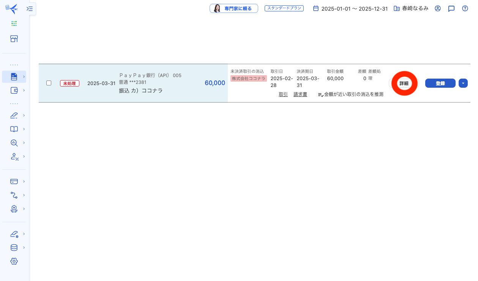The height and width of the screenshot is (281, 478).
Task: Click the スタンダードプラン badge
Action: [284, 8]
